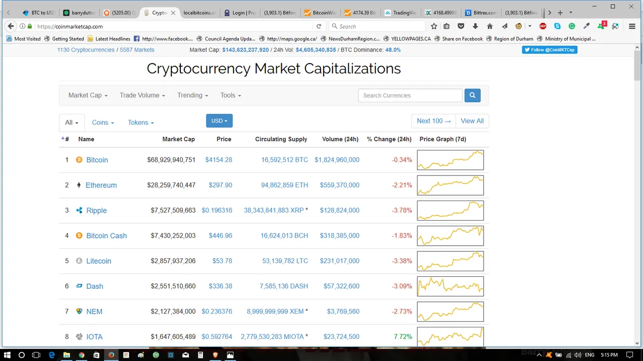Select the eyedropper color picker extension

pos(586,26)
